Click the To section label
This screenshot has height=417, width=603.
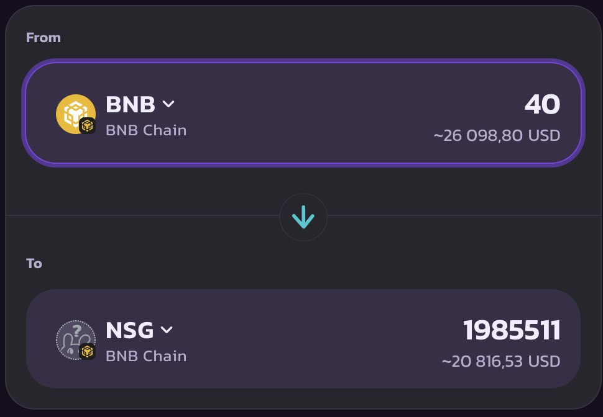coord(34,264)
